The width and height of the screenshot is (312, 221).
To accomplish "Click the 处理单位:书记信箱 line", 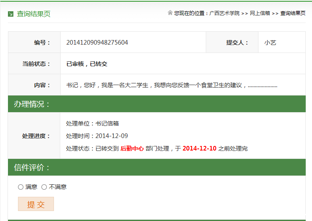I will tap(92, 123).
